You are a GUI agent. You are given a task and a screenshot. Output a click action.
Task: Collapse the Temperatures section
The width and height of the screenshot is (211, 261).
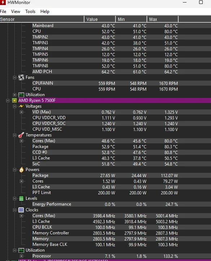[x=14, y=135]
